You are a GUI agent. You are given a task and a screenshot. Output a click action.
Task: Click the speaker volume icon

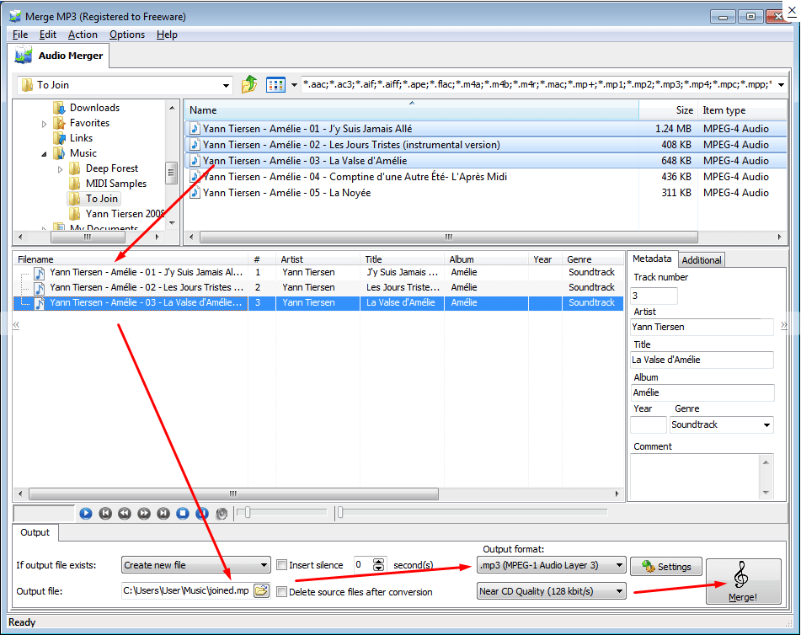tap(222, 514)
